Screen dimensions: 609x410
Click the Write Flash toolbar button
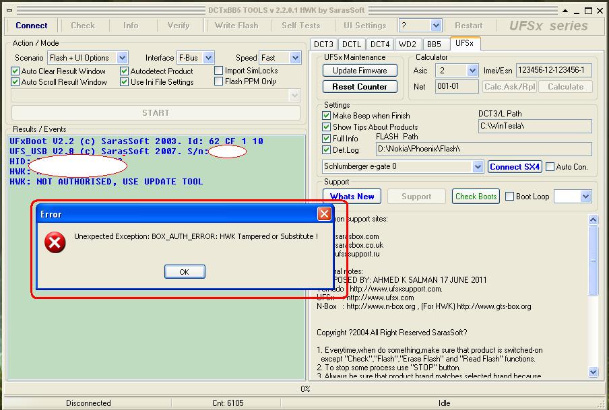click(x=236, y=26)
